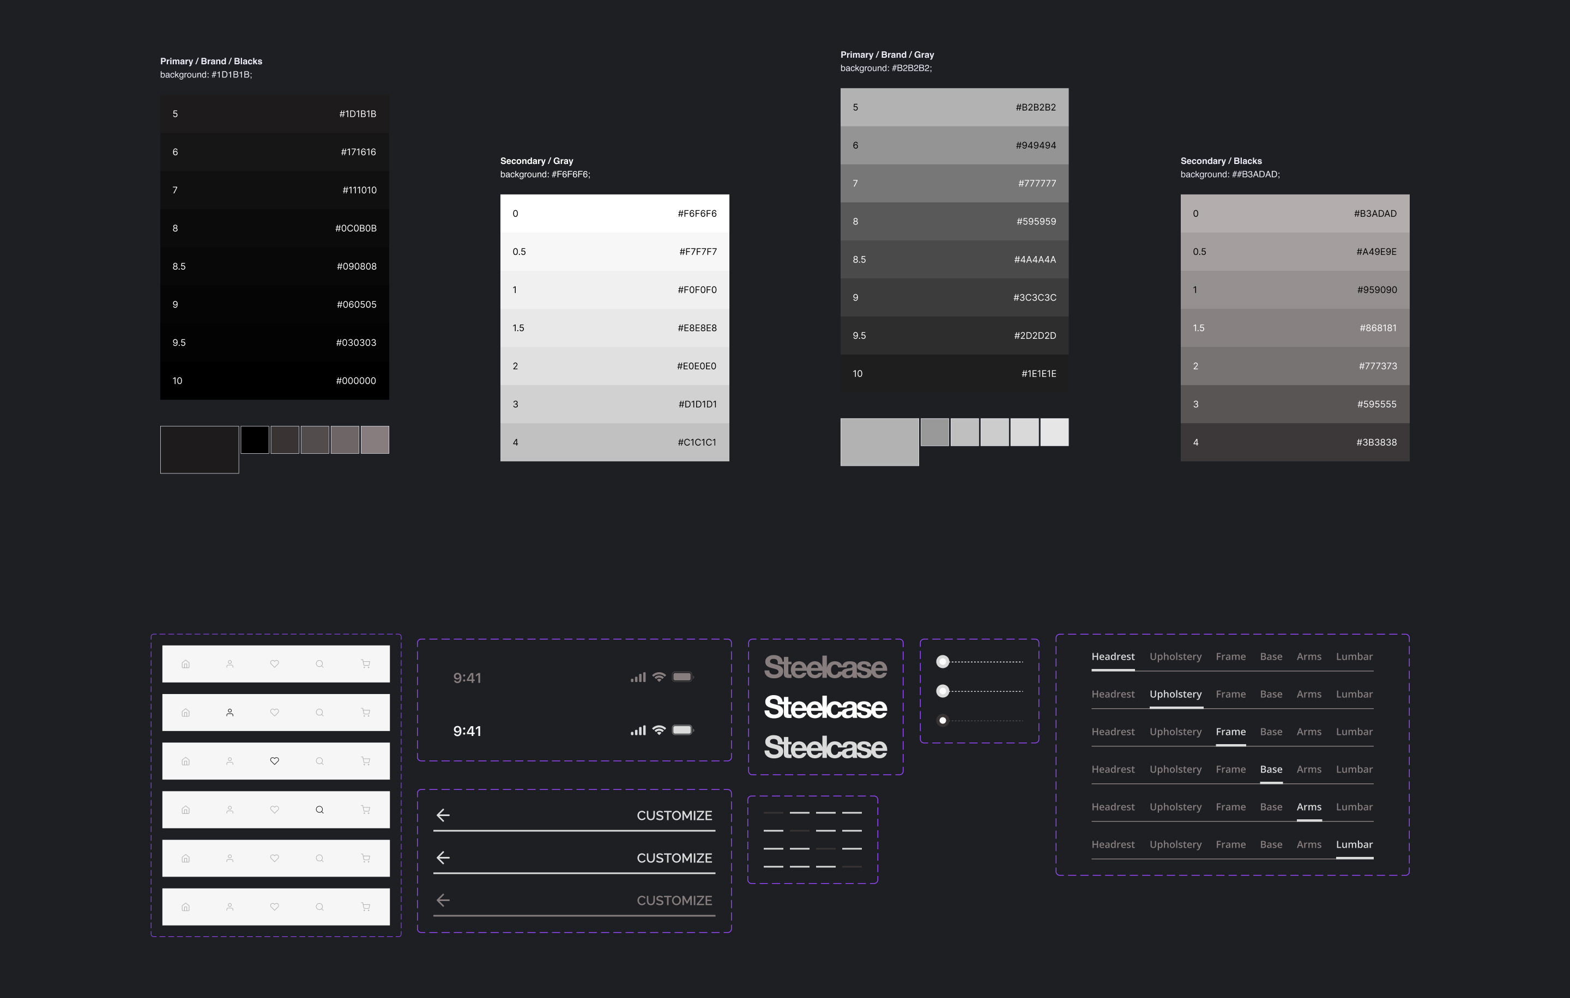Screen dimensions: 1570x998
Task: Click the 'Primary / Brand / Blacks' heading
Action: tap(212, 61)
